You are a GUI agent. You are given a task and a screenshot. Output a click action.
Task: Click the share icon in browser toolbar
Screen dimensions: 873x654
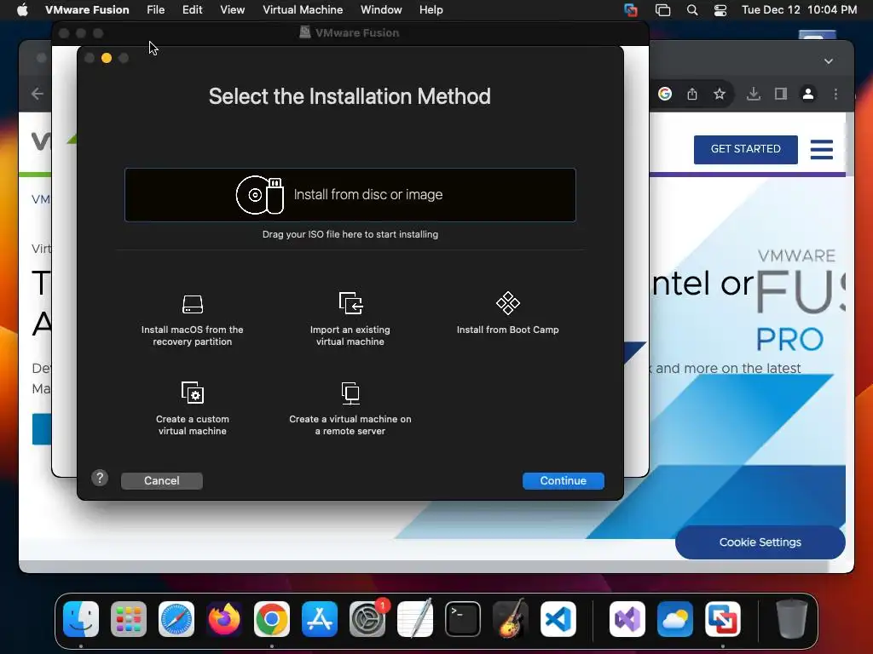(x=692, y=94)
